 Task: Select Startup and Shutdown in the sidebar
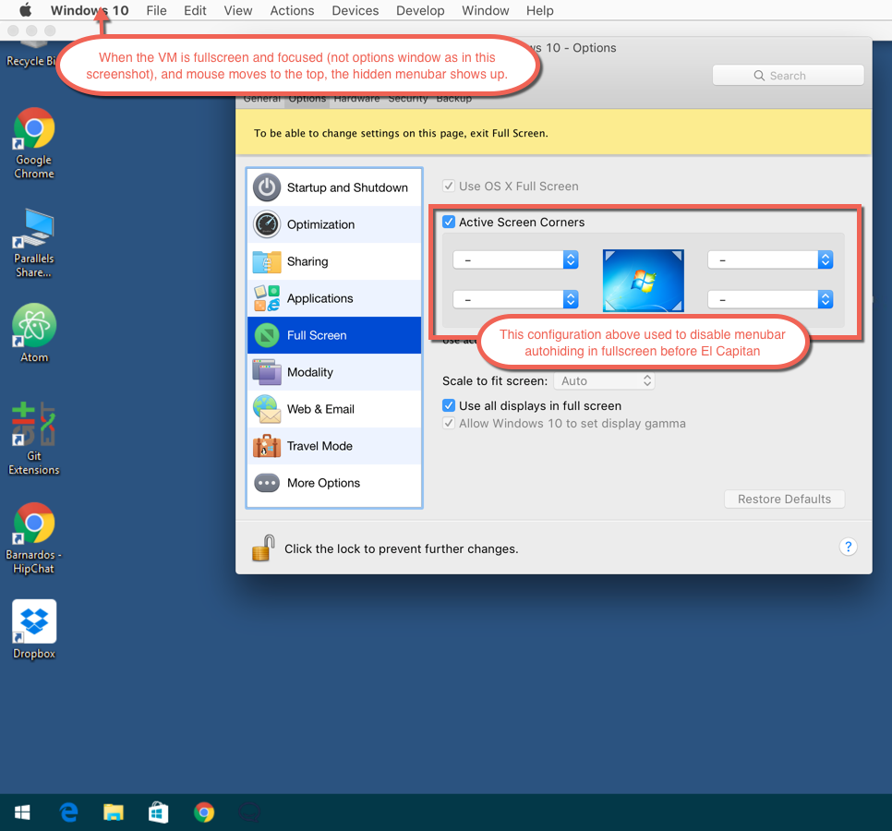334,187
